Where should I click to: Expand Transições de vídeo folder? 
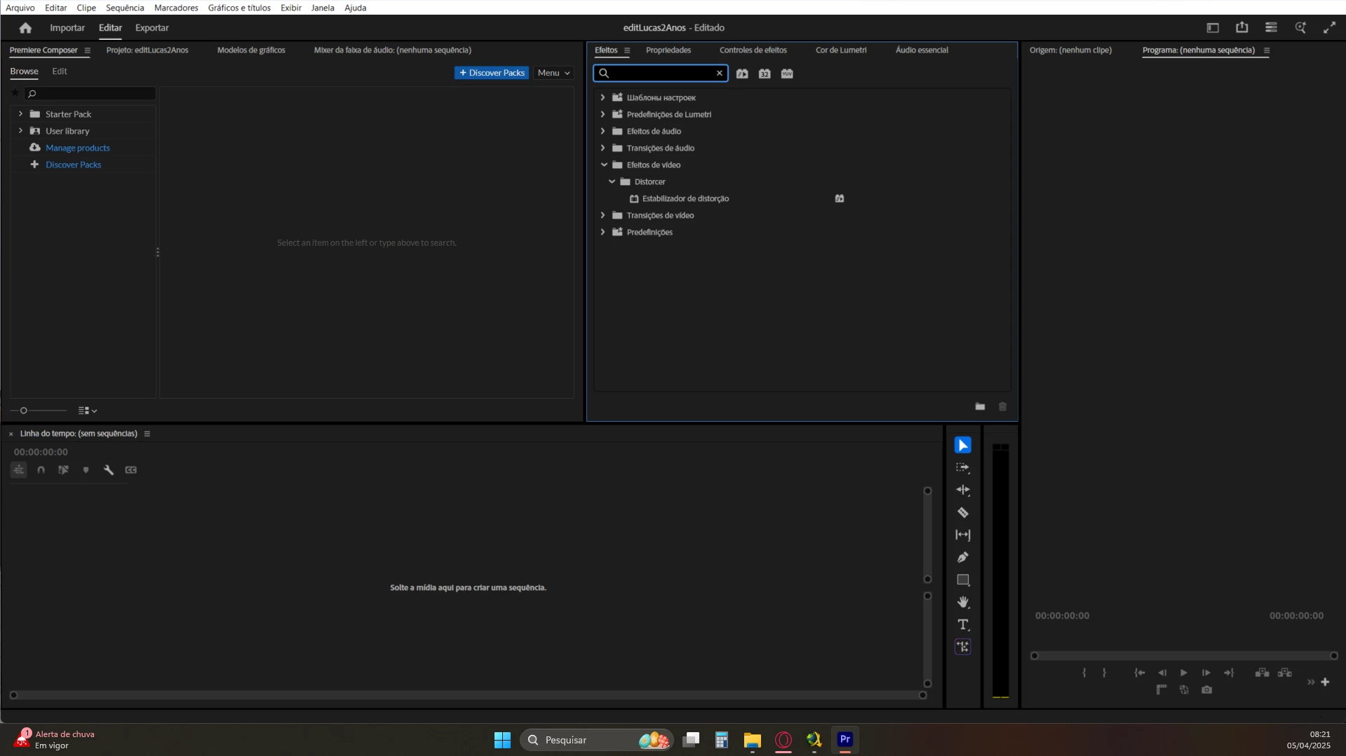(x=603, y=215)
